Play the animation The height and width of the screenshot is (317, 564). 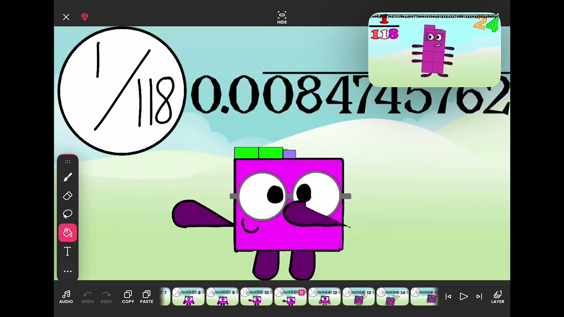pos(464,297)
